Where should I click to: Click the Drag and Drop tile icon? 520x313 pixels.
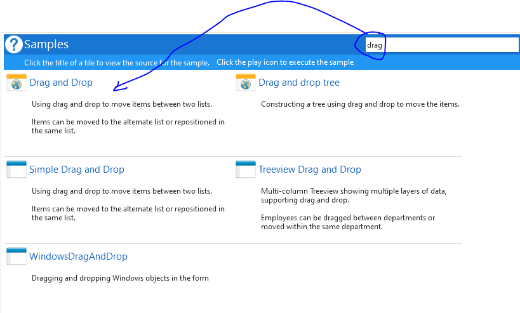17,83
